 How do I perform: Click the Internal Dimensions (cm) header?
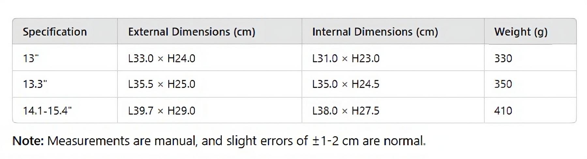(x=375, y=32)
